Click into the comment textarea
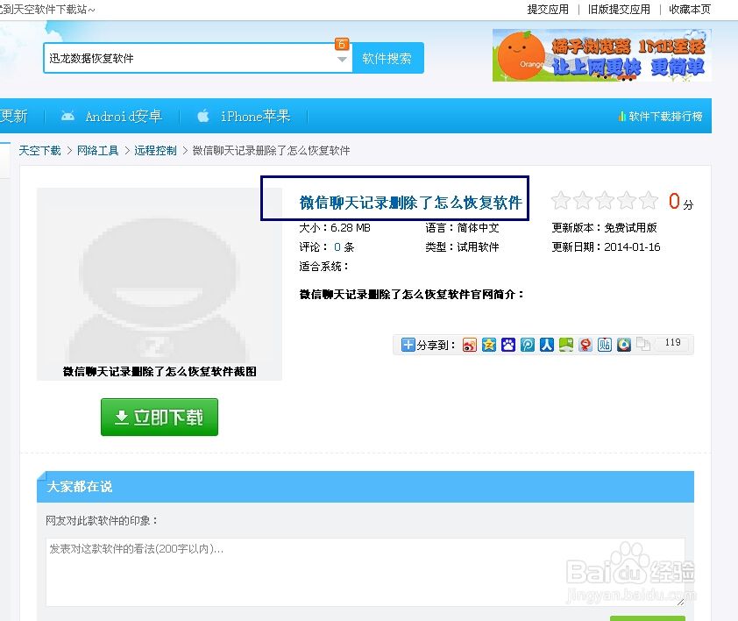 click(x=365, y=572)
